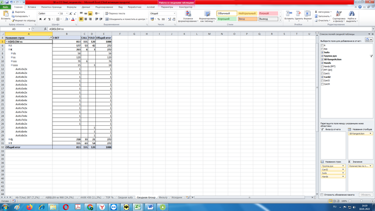Switch to the TOP % sheet tab
The width and height of the screenshot is (375, 211).
pos(109,198)
